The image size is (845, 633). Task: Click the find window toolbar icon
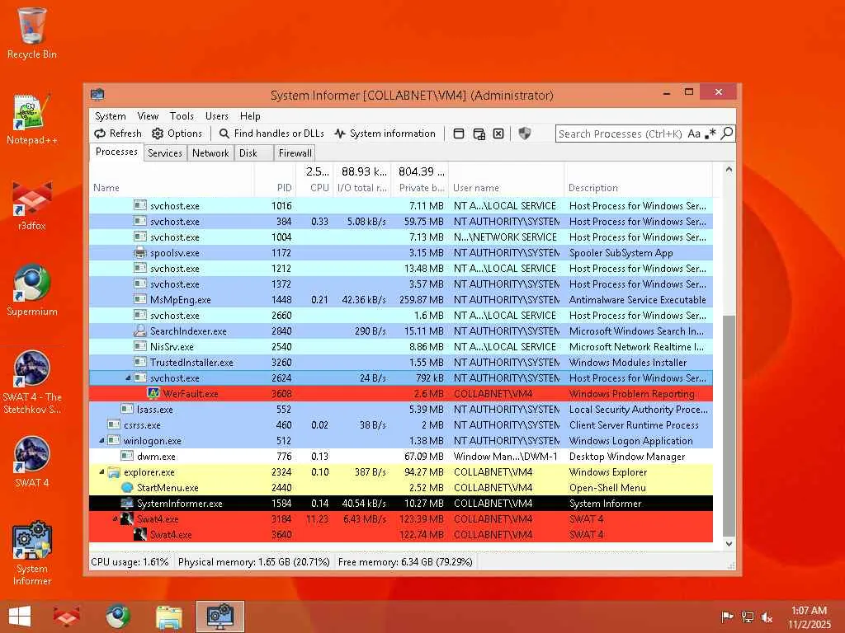459,134
